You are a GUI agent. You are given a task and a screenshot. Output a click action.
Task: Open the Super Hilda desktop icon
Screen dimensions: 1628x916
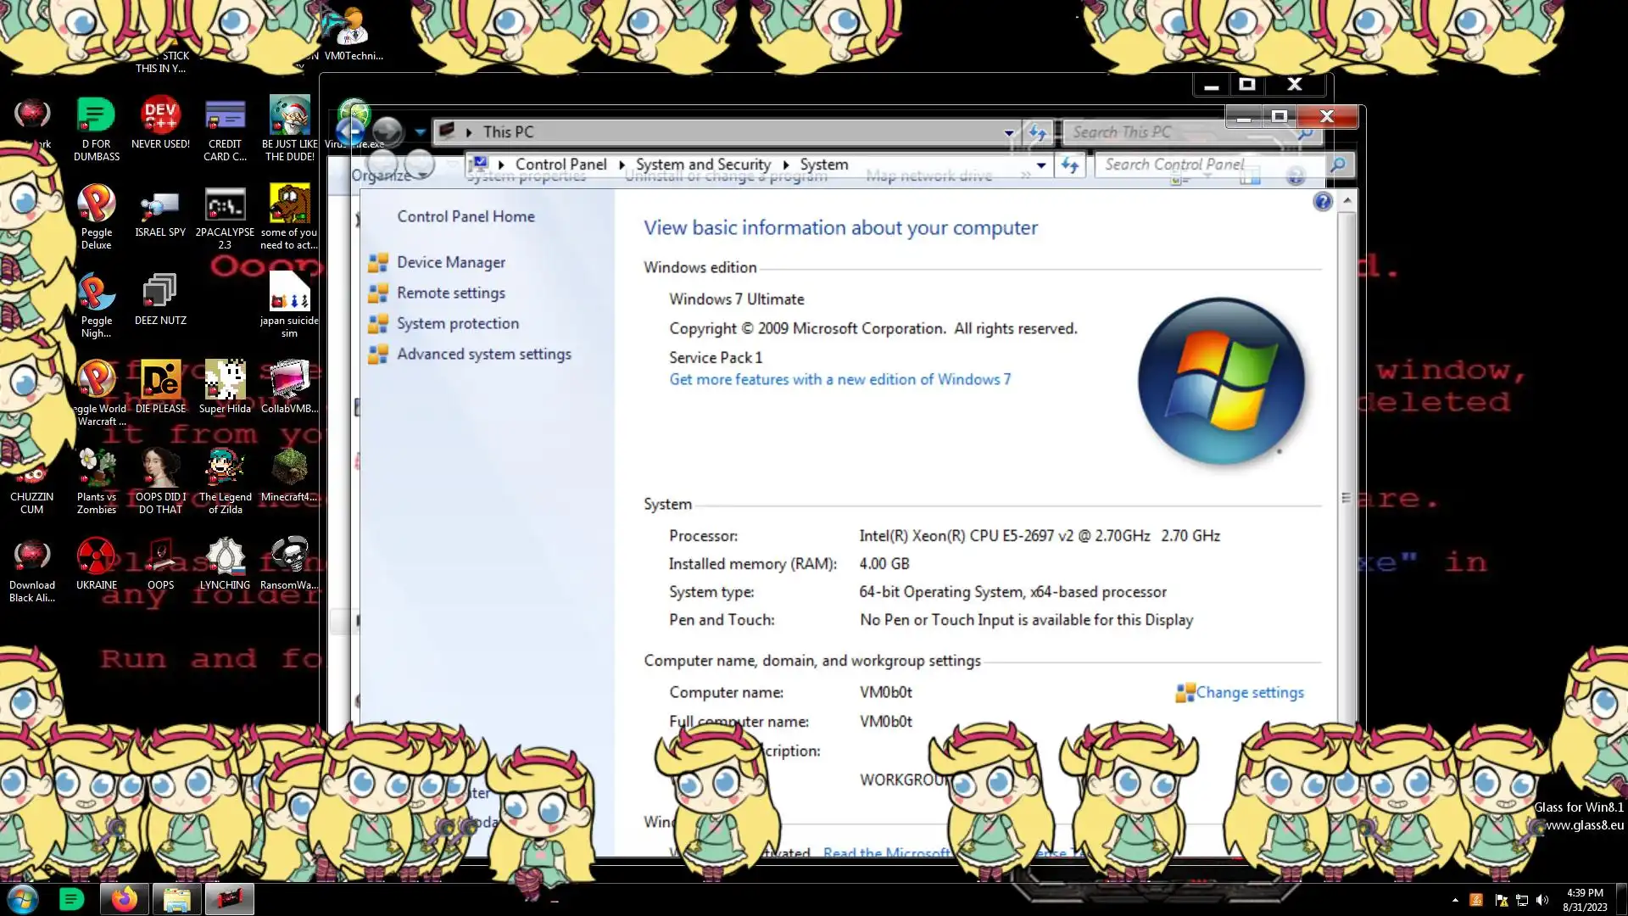(225, 381)
